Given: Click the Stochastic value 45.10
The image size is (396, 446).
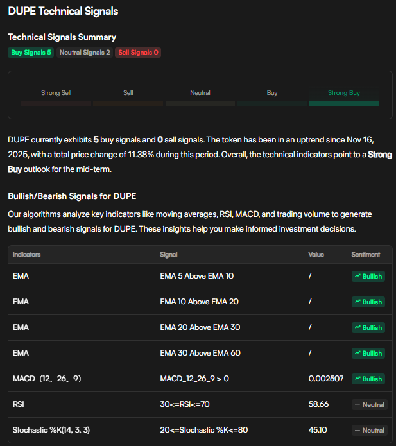Looking at the screenshot, I should click(x=318, y=430).
